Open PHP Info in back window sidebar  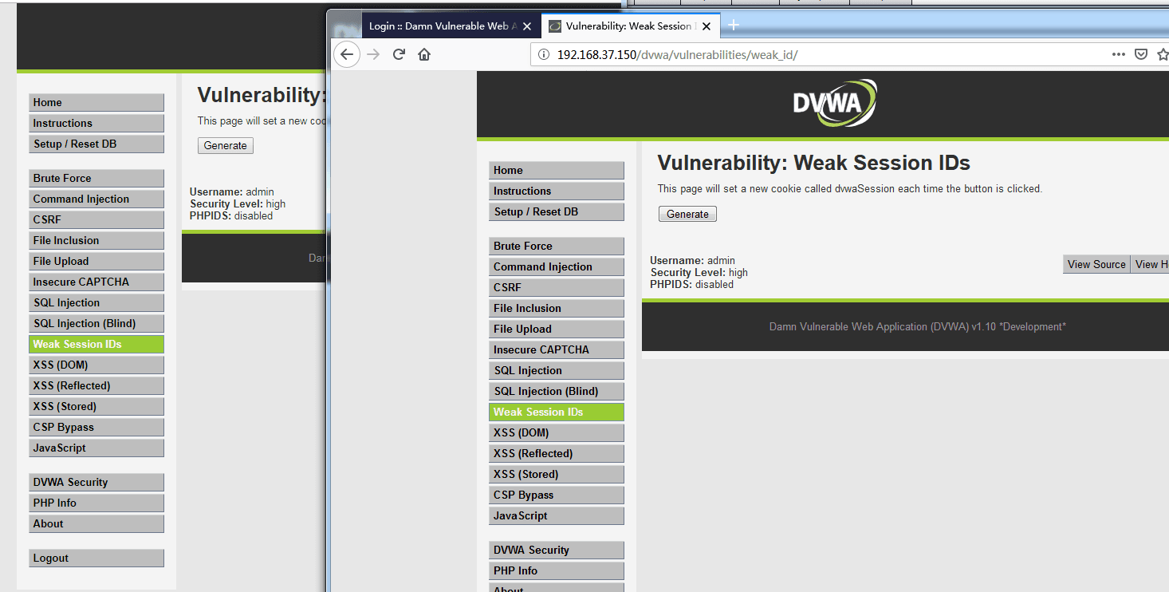[x=96, y=503]
